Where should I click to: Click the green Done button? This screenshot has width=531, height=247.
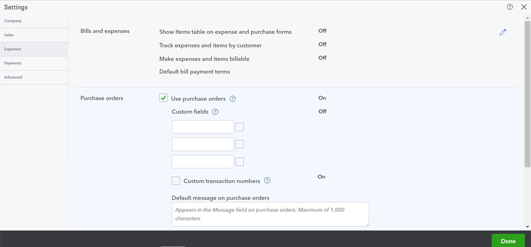point(508,241)
